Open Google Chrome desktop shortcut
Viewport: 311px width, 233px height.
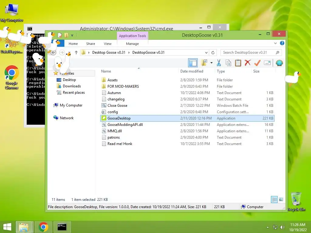click(x=12, y=77)
